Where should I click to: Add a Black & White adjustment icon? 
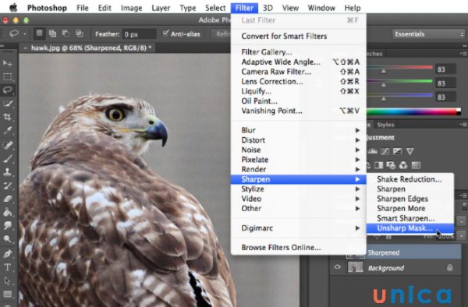(x=379, y=165)
